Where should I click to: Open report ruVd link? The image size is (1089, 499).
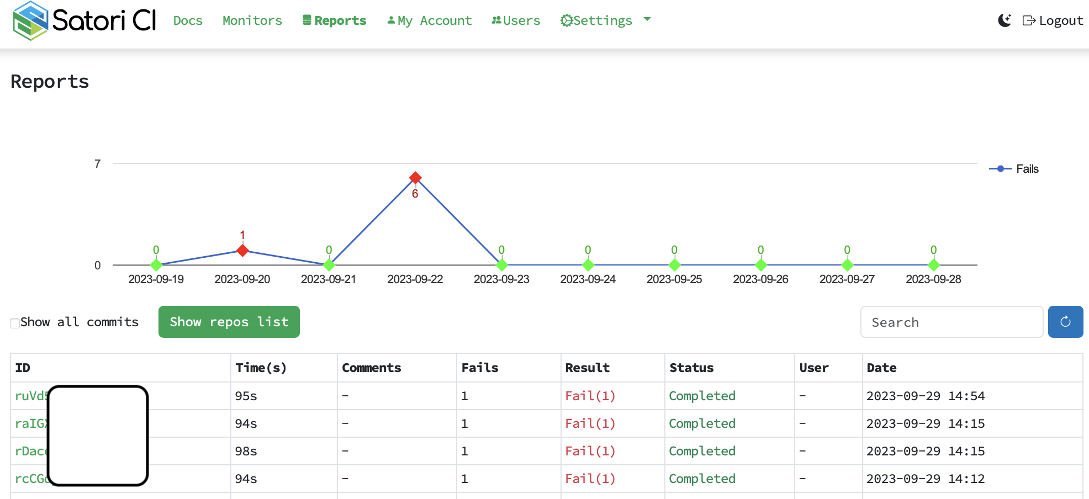click(31, 396)
